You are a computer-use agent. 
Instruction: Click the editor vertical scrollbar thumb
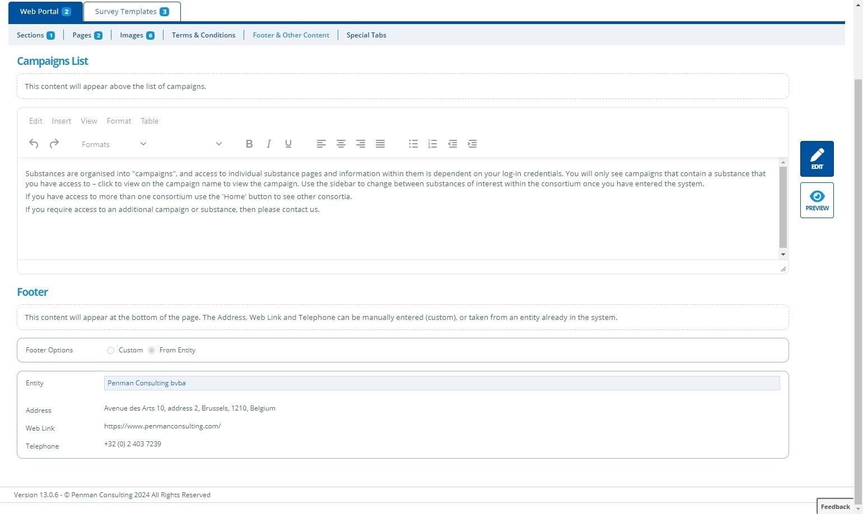(783, 207)
